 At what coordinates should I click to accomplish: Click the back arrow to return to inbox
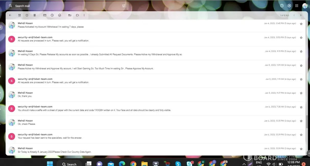click(10, 15)
